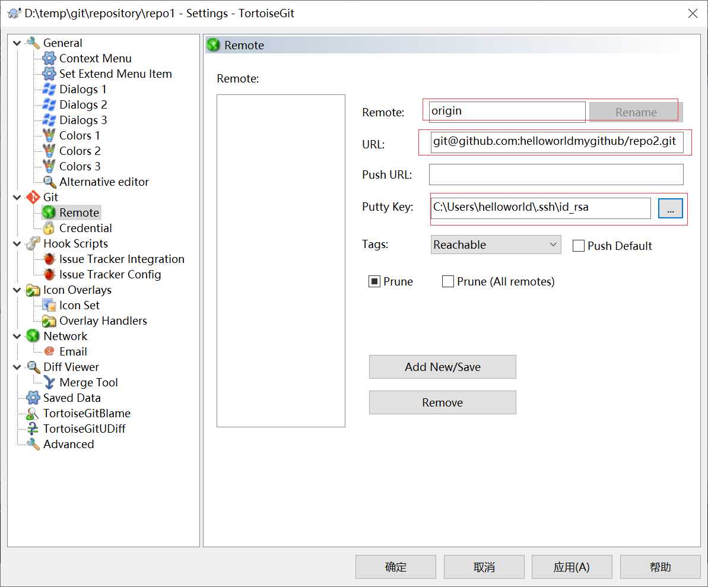
Task: Select the Email settings page
Action: tap(73, 352)
